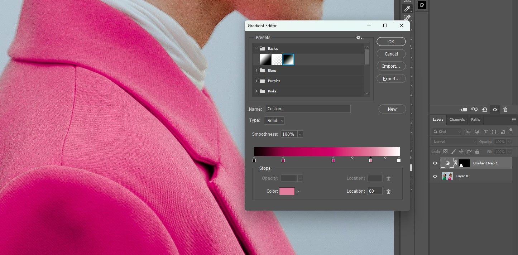Expand the Pinks presets folder
The height and width of the screenshot is (255, 518).
pos(256,91)
